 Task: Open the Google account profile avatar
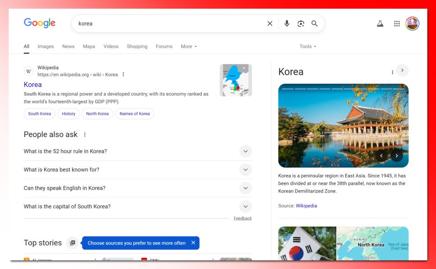point(412,23)
